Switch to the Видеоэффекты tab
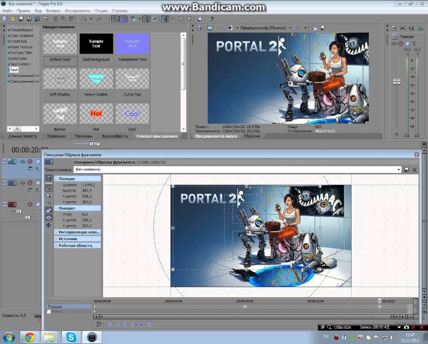Viewport: 428px width, 344px height. [115, 136]
